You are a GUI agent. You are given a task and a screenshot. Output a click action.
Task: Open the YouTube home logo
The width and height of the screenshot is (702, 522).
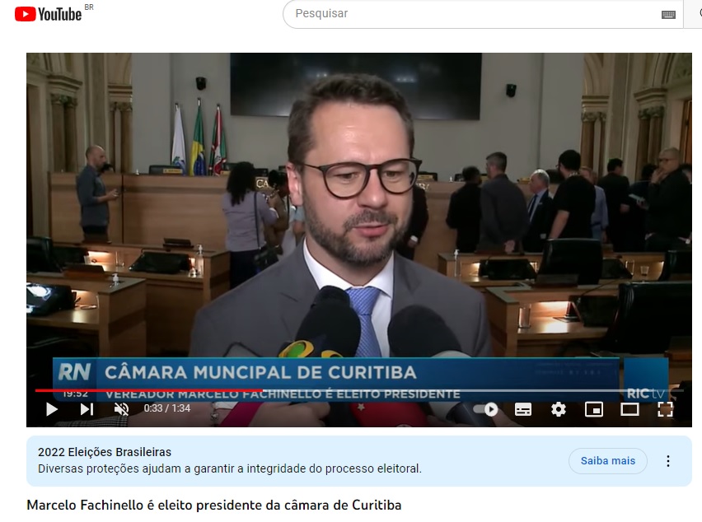48,14
